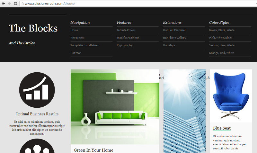Click the And The Circles tagline

(x=22, y=43)
